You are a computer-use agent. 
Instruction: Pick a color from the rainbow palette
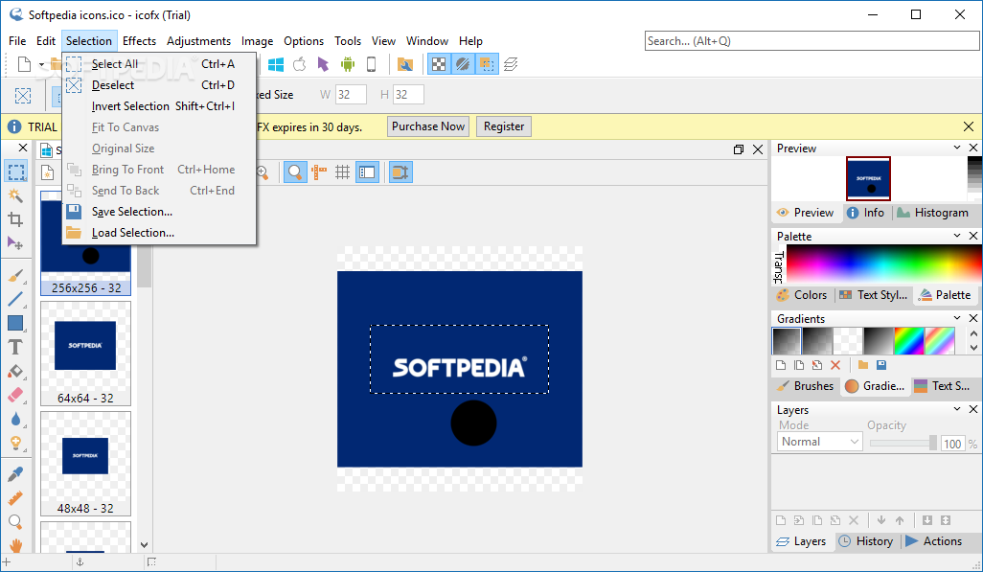point(884,263)
